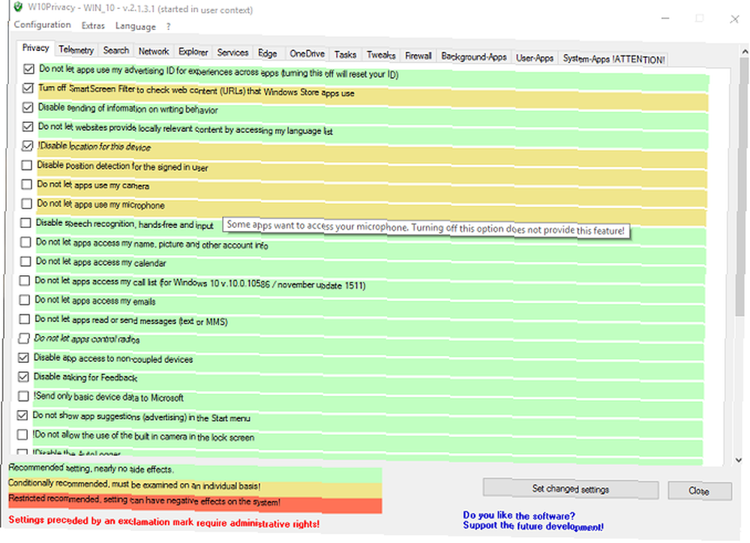This screenshot has width=750, height=543.
Task: Click the scrollbar down arrow
Action: click(739, 460)
